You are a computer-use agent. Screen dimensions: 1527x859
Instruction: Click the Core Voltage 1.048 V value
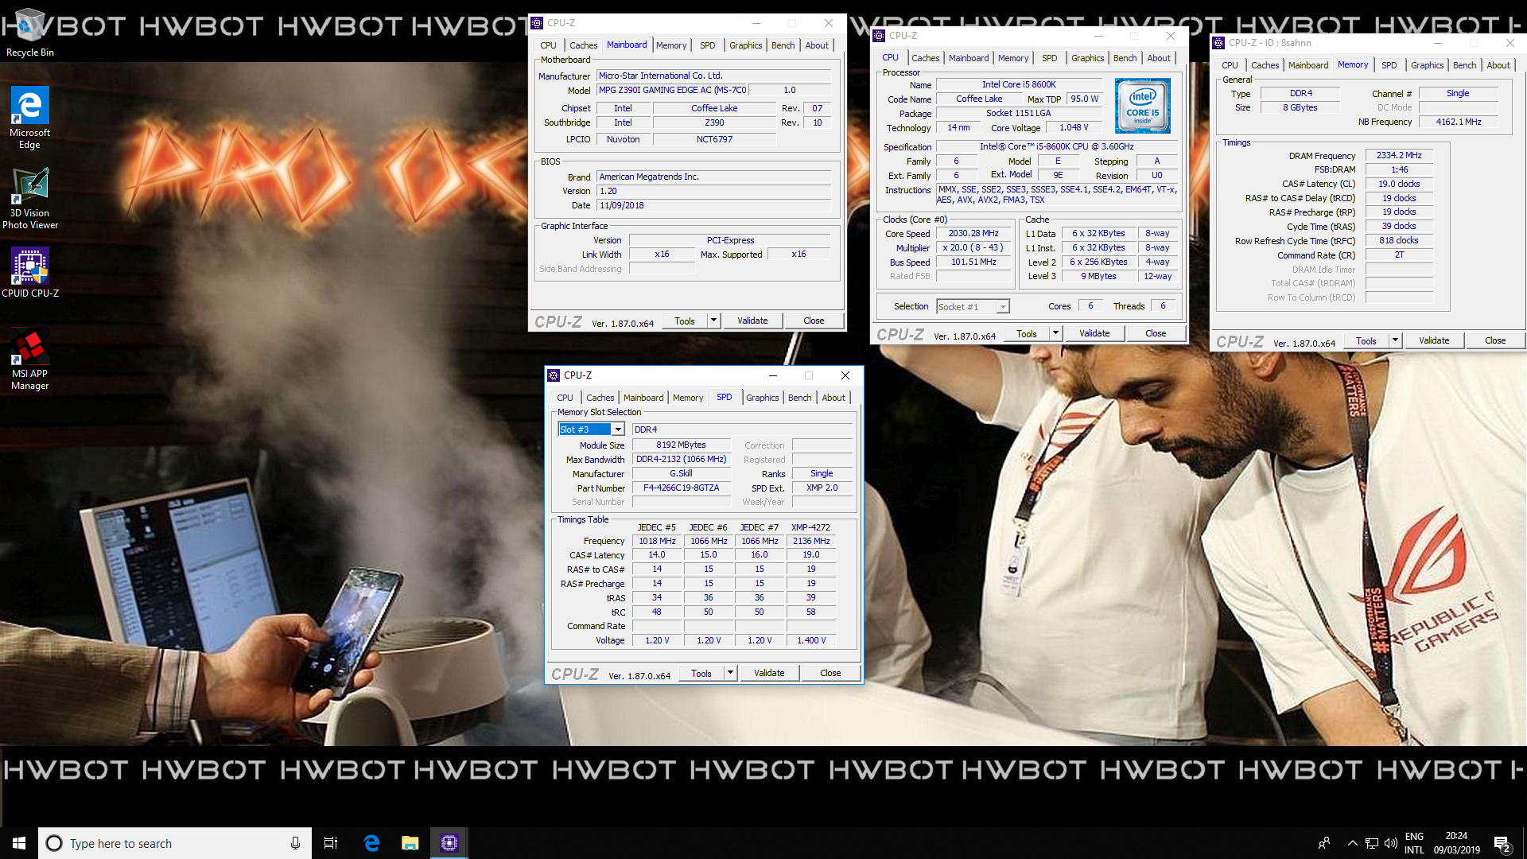click(x=1074, y=127)
